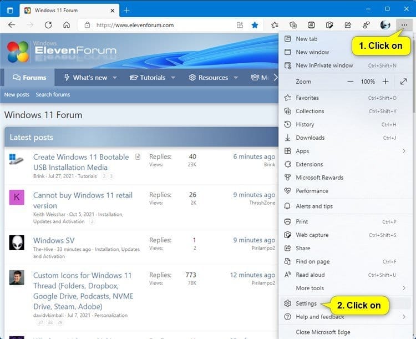The width and height of the screenshot is (416, 339).
Task: Expand the More tools submenu
Action: [x=346, y=288]
